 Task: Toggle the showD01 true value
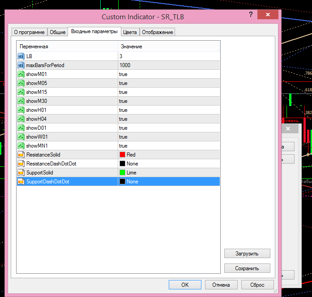click(123, 128)
